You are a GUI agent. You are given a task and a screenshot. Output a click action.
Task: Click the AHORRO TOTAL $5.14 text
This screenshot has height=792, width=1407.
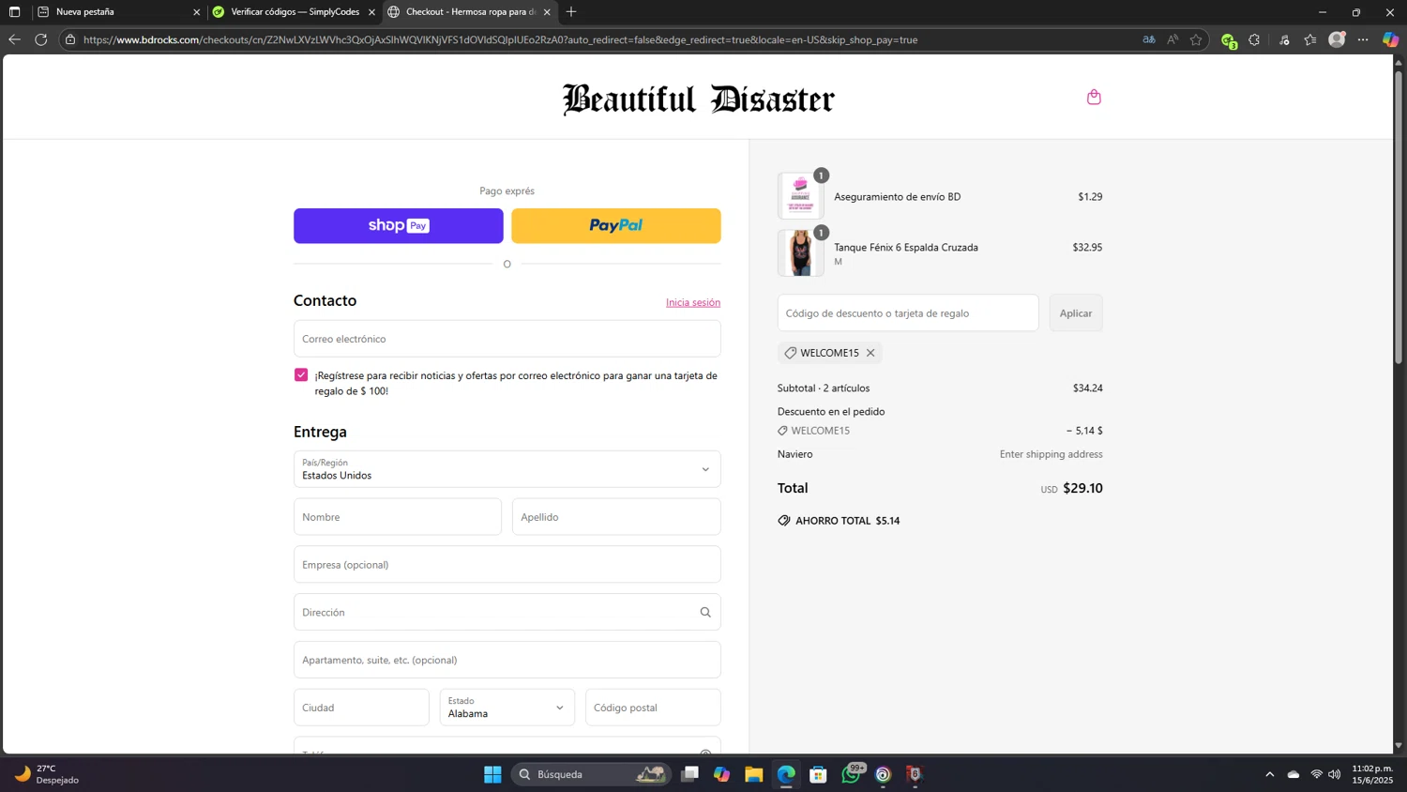coord(848,521)
